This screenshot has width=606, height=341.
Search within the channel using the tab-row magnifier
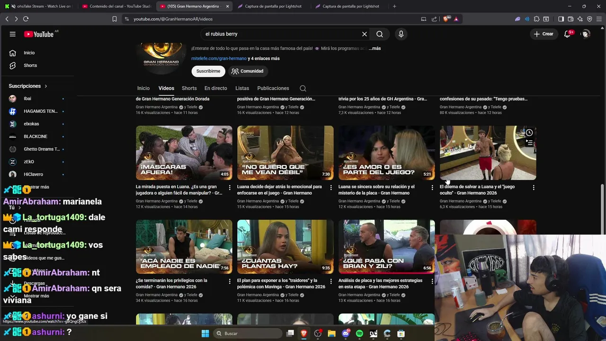coord(303,88)
